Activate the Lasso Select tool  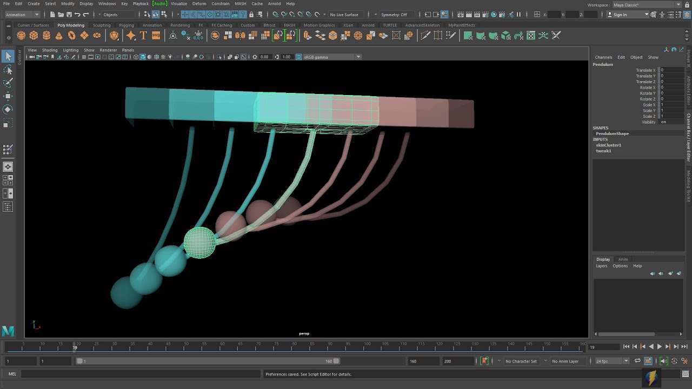8,70
